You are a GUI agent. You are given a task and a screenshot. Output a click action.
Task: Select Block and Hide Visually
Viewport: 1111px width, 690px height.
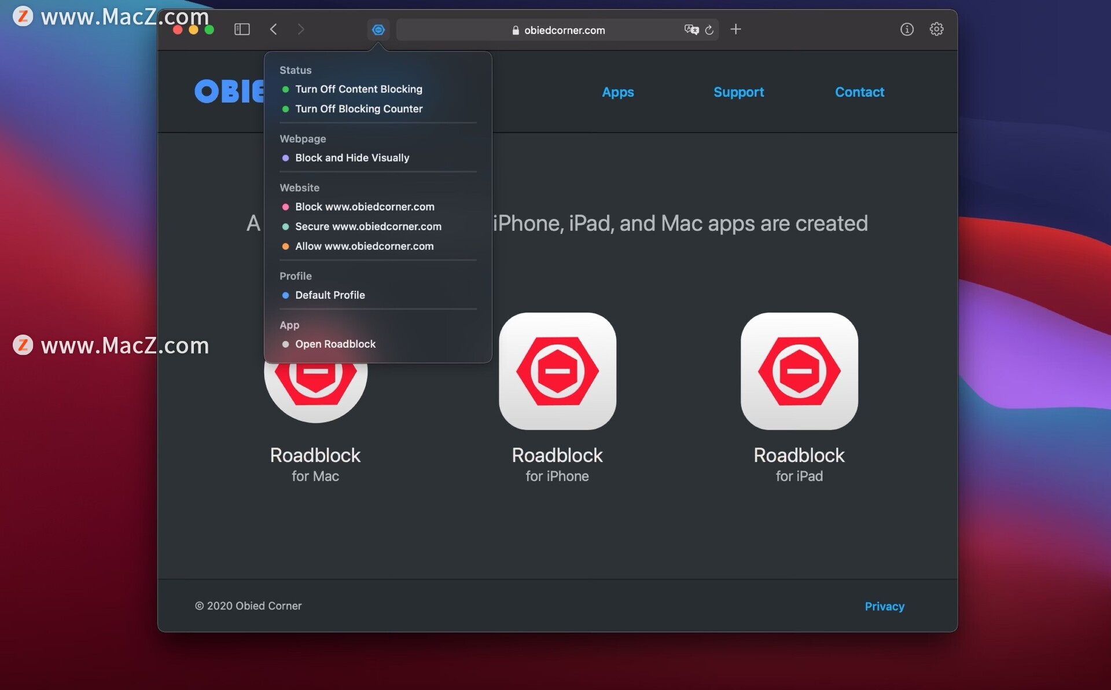[x=352, y=158]
